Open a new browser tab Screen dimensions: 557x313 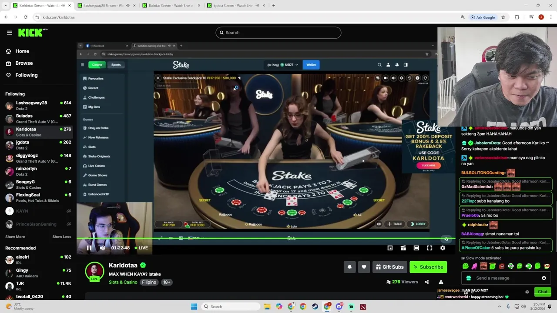pyautogui.click(x=273, y=5)
